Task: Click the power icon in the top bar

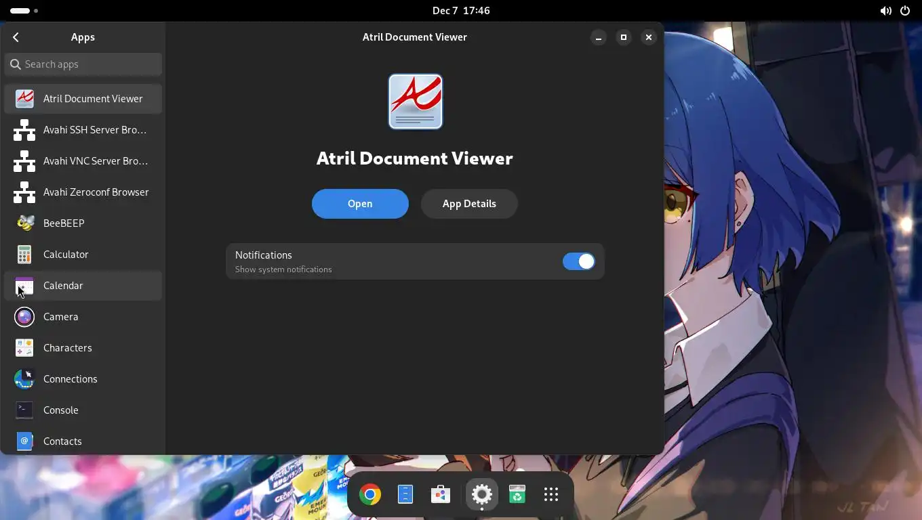Action: [905, 11]
